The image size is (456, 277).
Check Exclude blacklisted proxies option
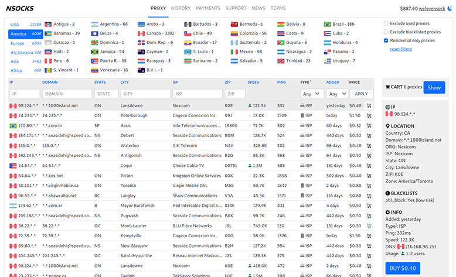386,32
